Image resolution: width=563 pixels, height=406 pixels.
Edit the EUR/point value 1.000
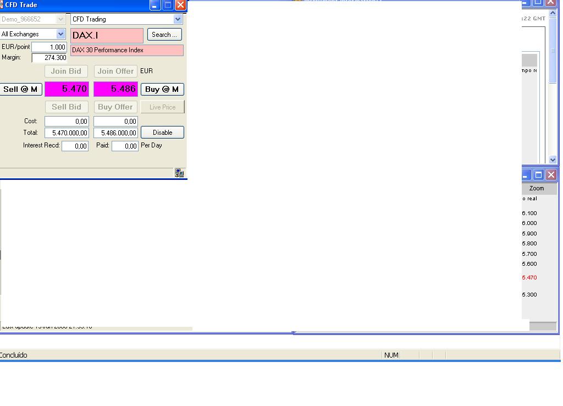pyautogui.click(x=49, y=47)
